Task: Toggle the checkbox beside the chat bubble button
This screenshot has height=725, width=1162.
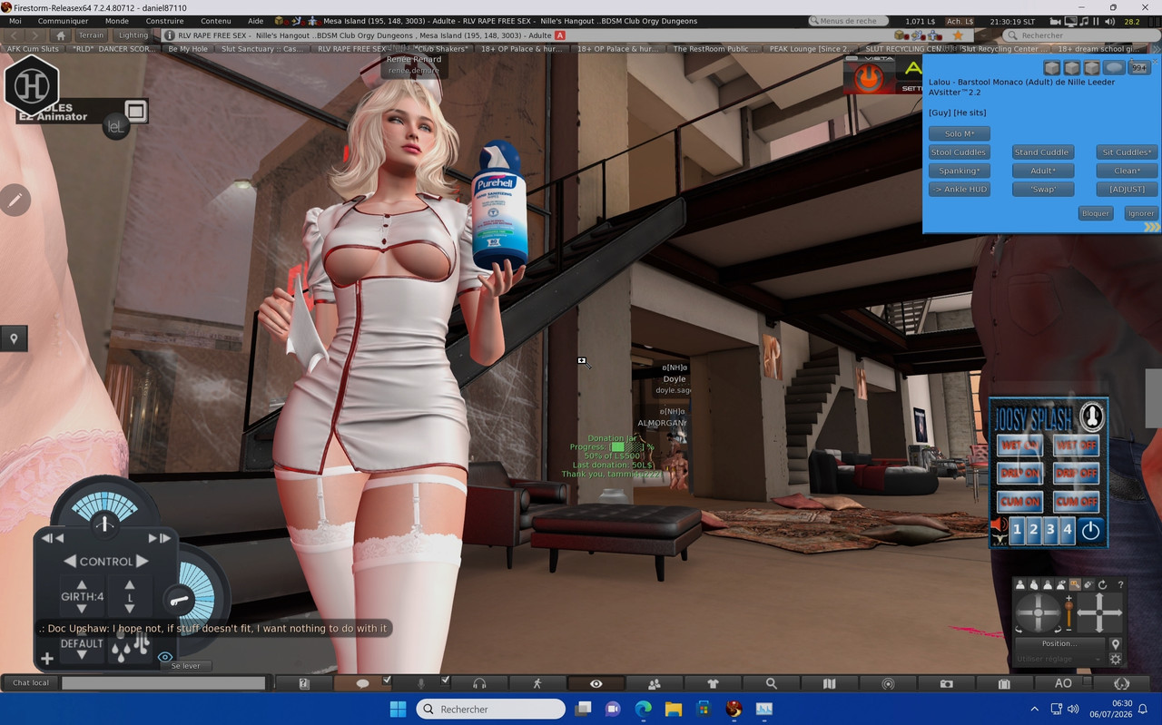Action: pyautogui.click(x=387, y=680)
